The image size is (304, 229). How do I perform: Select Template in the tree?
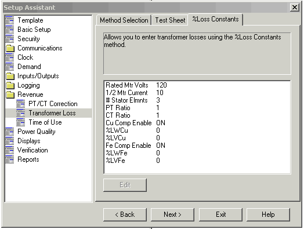30,20
